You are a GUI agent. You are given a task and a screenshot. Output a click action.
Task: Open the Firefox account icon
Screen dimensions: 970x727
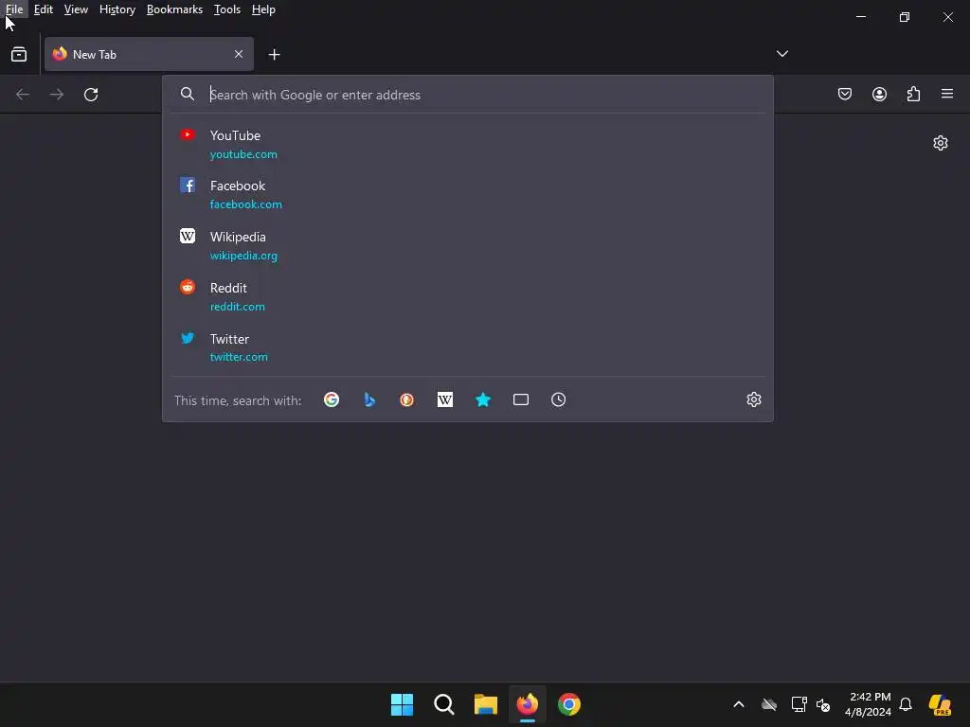pos(879,94)
